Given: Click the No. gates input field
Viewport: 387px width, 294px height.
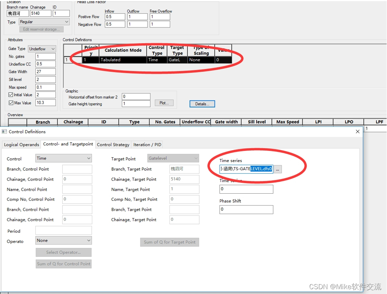Looking at the screenshot, I should point(46,56).
